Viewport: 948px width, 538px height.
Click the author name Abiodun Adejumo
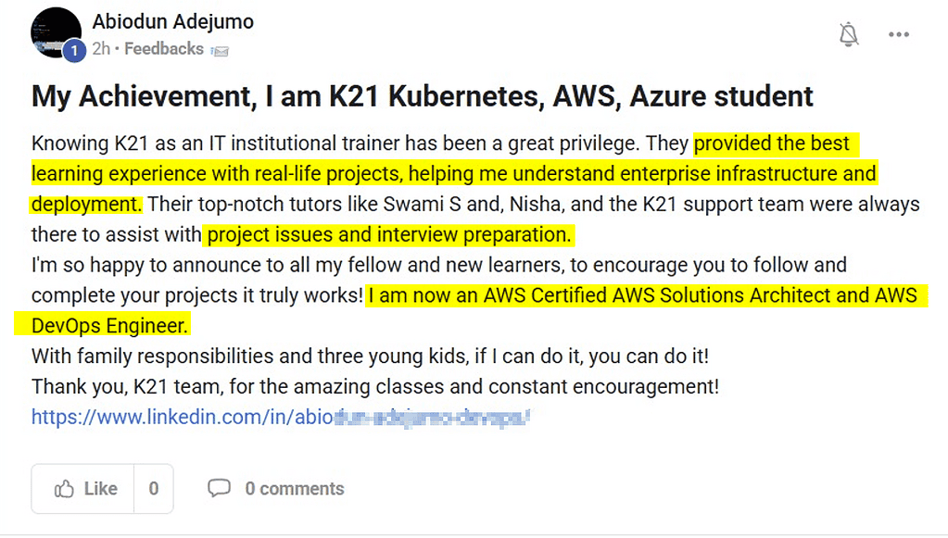[x=172, y=21]
